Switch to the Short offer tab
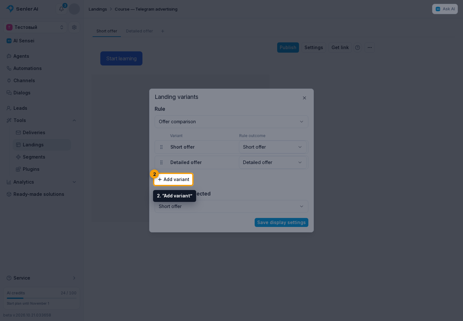 click(x=107, y=31)
